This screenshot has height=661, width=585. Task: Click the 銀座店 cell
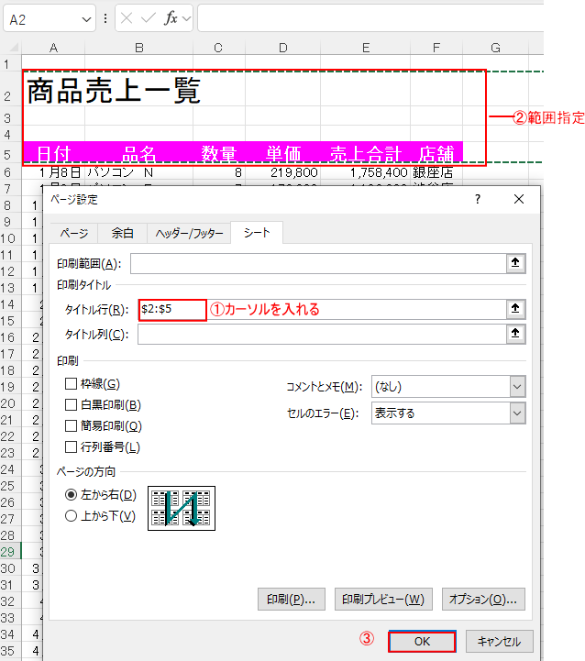tap(436, 172)
